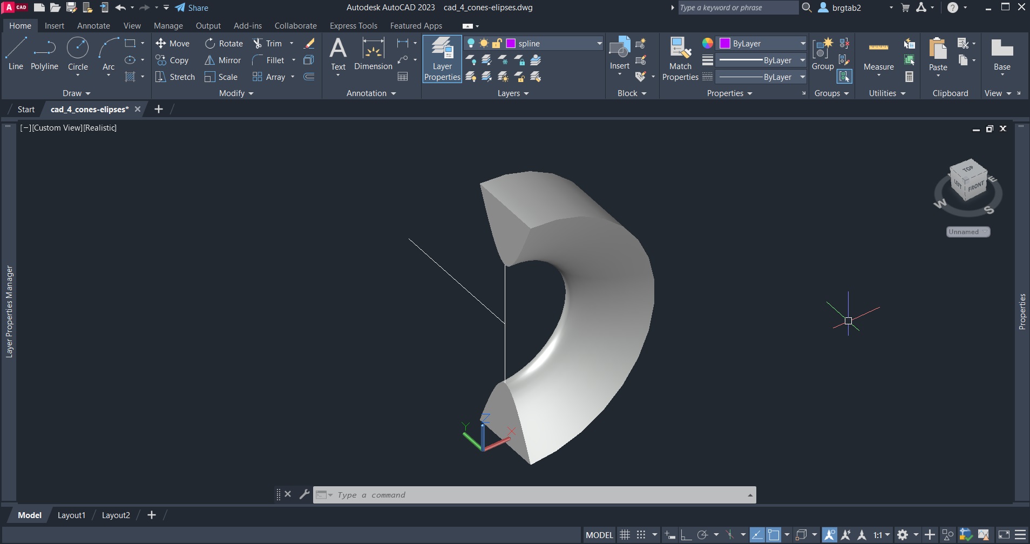Click the Unnamed UCS button under ViewCube
The image size is (1030, 544).
pyautogui.click(x=968, y=232)
